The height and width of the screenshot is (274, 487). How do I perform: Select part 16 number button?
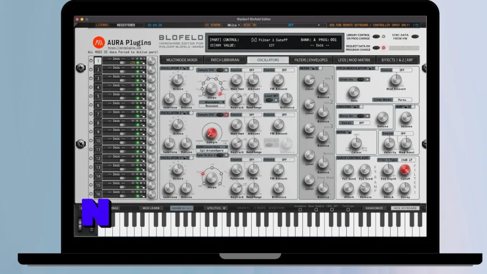coord(98,194)
